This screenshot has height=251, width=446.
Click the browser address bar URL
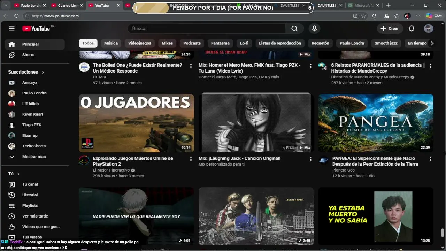point(55,16)
